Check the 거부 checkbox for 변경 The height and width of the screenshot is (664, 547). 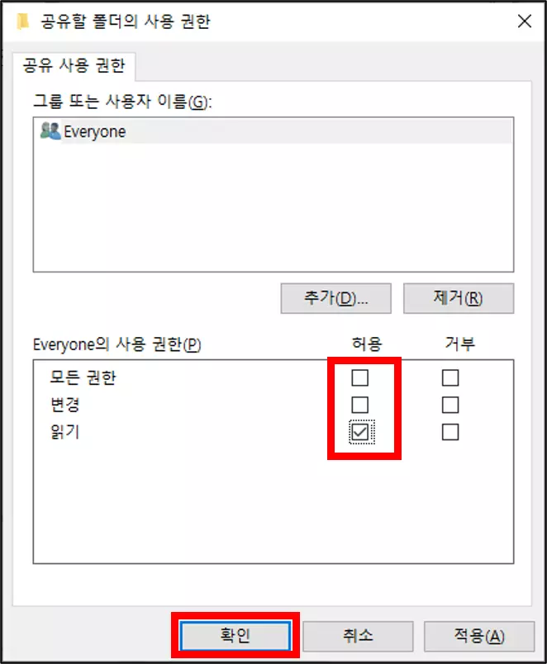[450, 405]
